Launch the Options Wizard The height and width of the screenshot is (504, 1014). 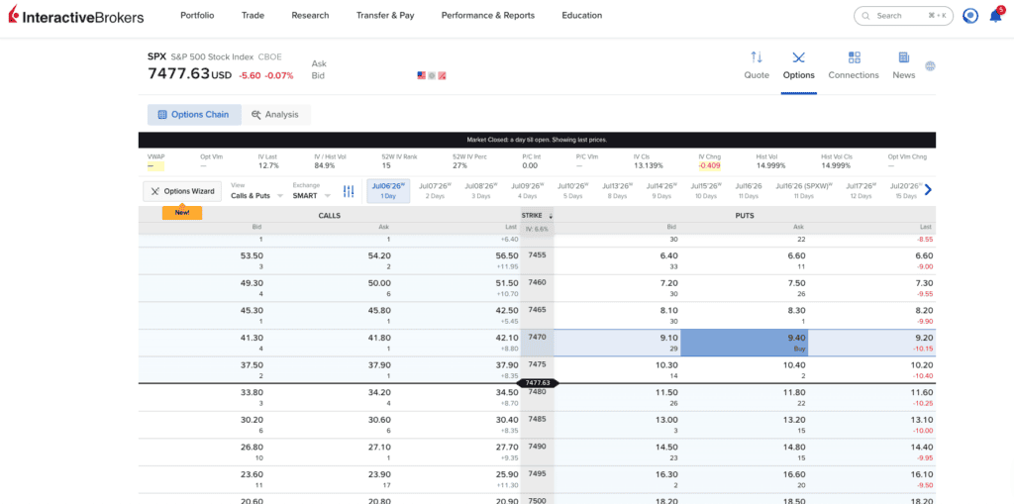182,191
